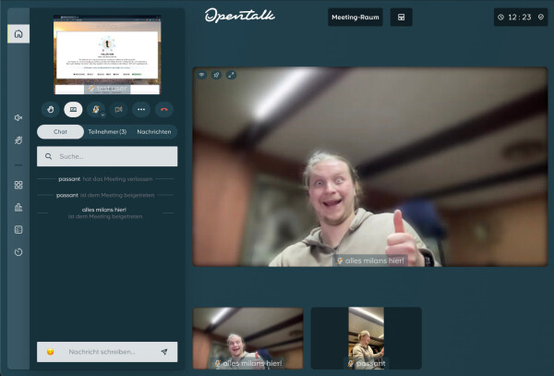The height and width of the screenshot is (376, 554).
Task: Click the 12:23 meeting time display
Action: point(519,17)
